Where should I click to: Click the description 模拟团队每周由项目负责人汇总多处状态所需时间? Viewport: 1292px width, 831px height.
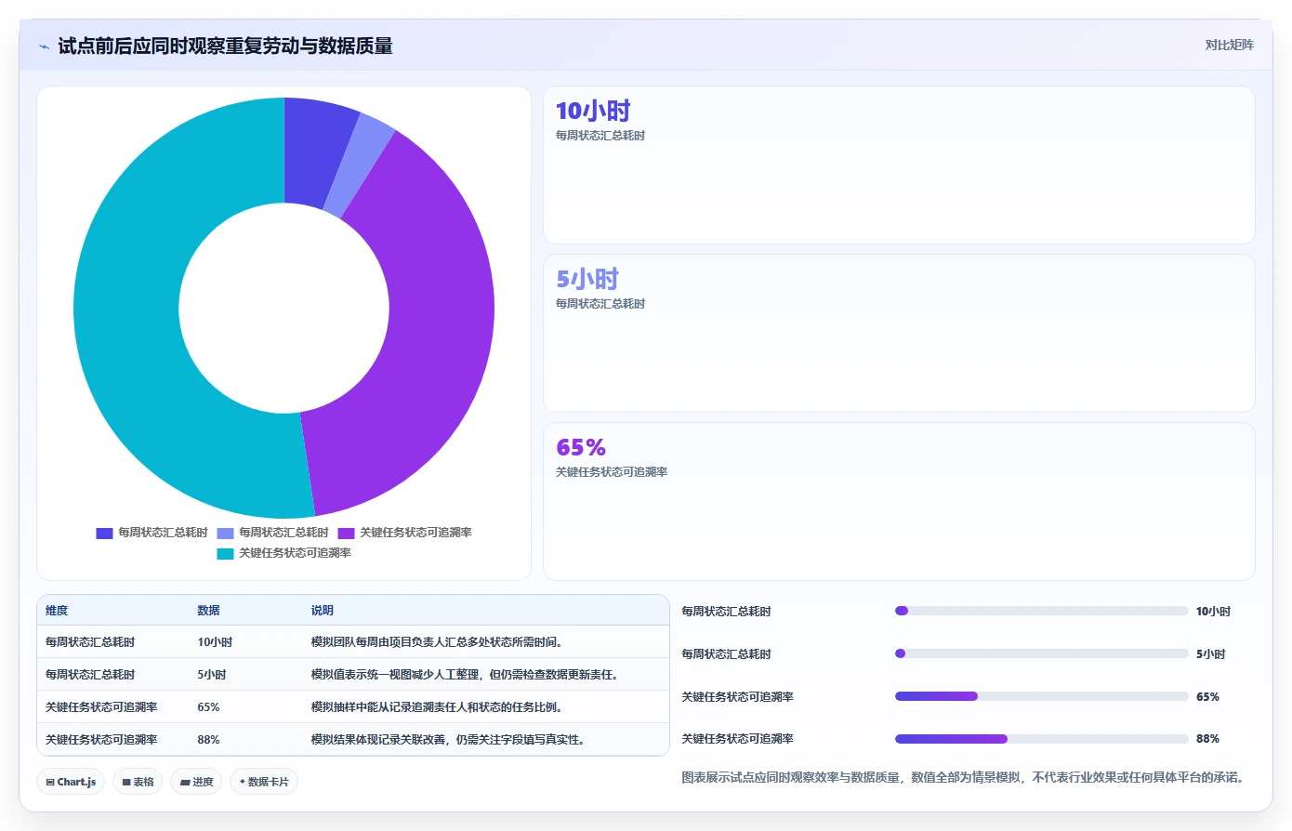tap(436, 642)
